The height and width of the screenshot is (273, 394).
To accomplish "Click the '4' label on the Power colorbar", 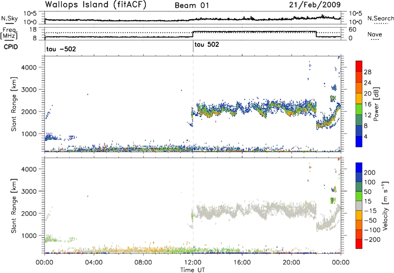I will (366, 136).
